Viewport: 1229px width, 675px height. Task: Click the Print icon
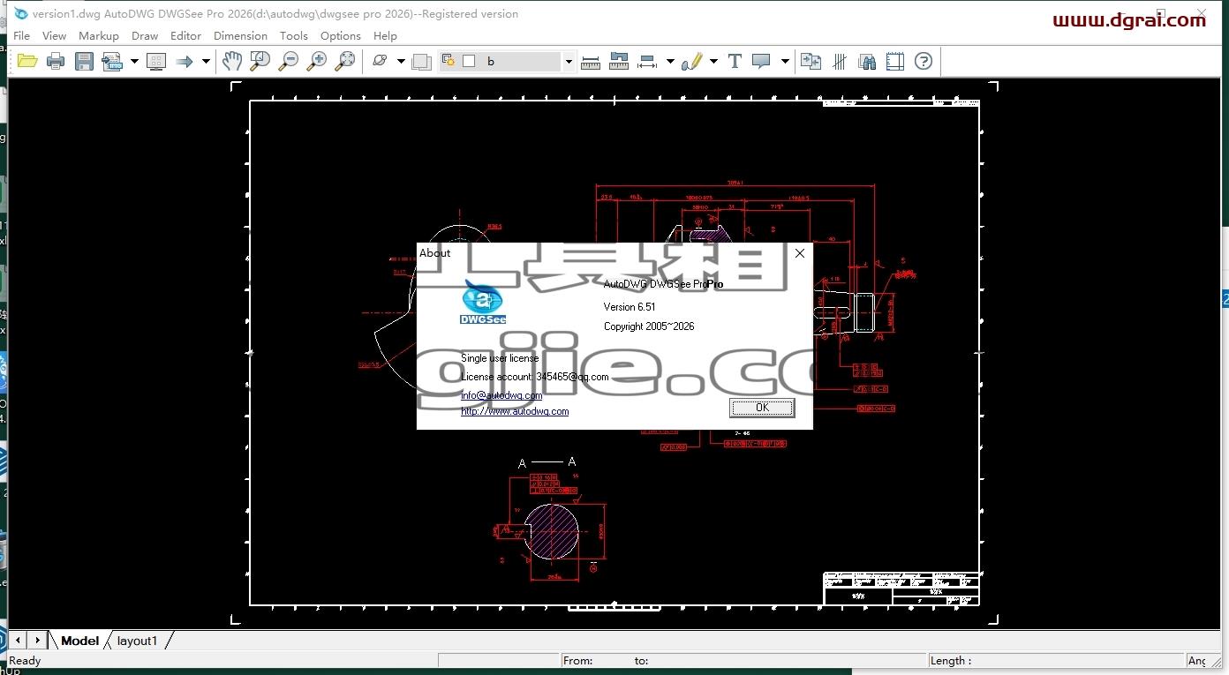pyautogui.click(x=56, y=61)
